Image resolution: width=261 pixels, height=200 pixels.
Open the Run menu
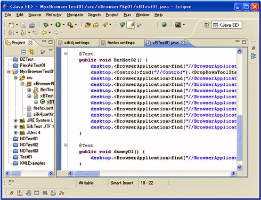127,15
